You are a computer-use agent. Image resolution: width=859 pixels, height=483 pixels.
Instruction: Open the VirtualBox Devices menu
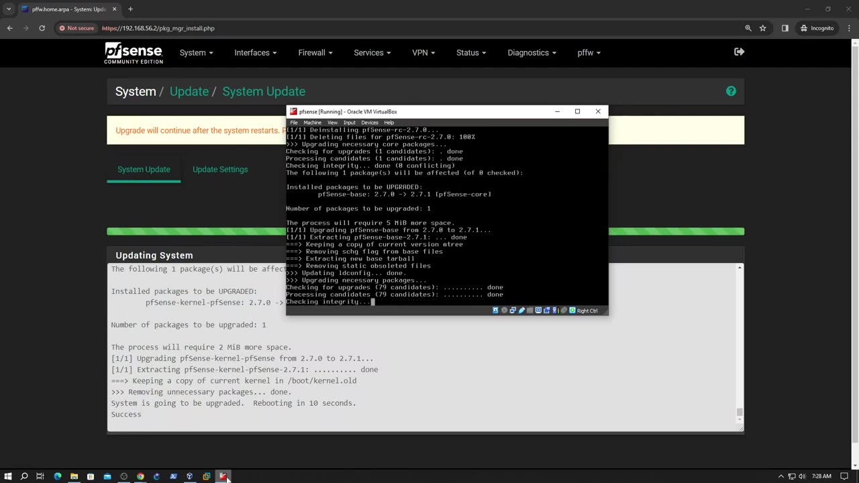pyautogui.click(x=370, y=123)
